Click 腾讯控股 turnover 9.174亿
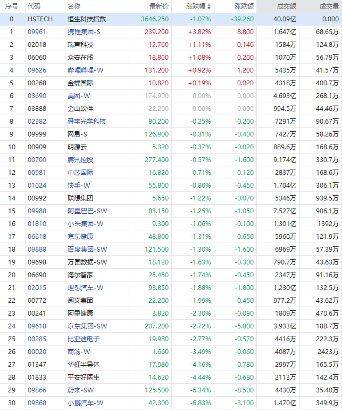This screenshot has width=342, height=410. pos(285,160)
